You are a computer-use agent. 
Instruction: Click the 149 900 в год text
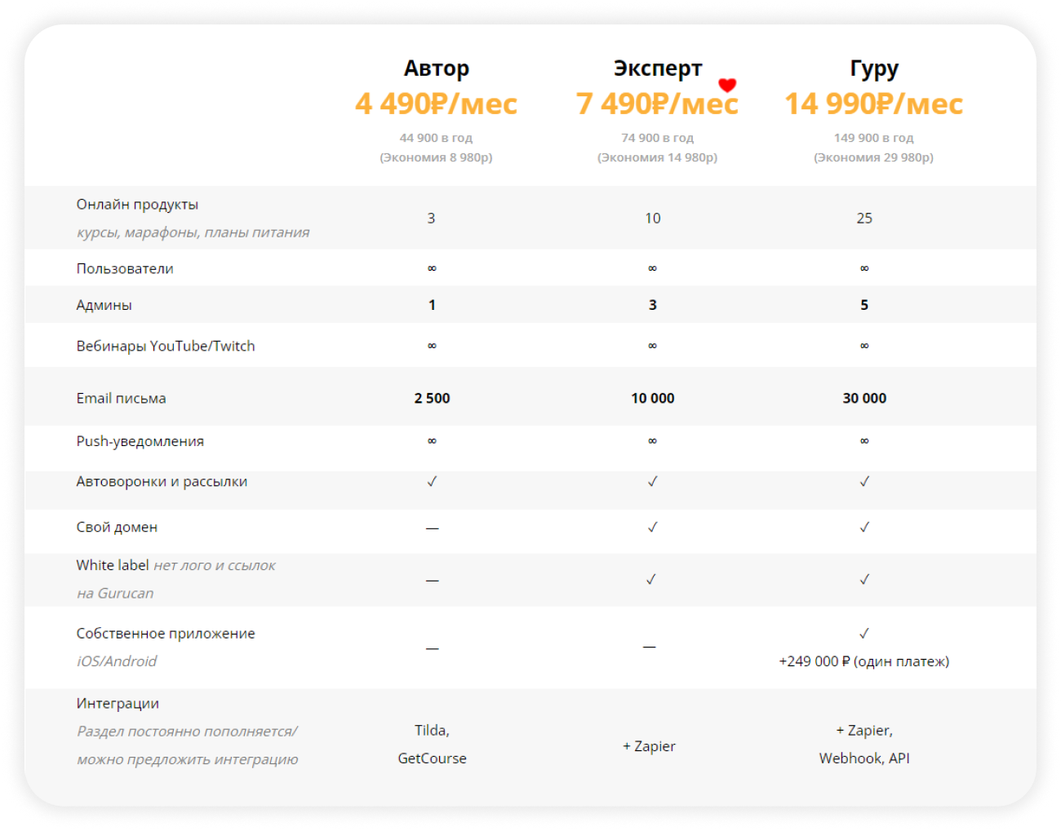pyautogui.click(x=873, y=138)
